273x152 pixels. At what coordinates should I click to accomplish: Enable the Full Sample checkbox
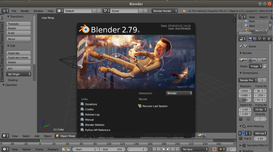tap(241, 138)
